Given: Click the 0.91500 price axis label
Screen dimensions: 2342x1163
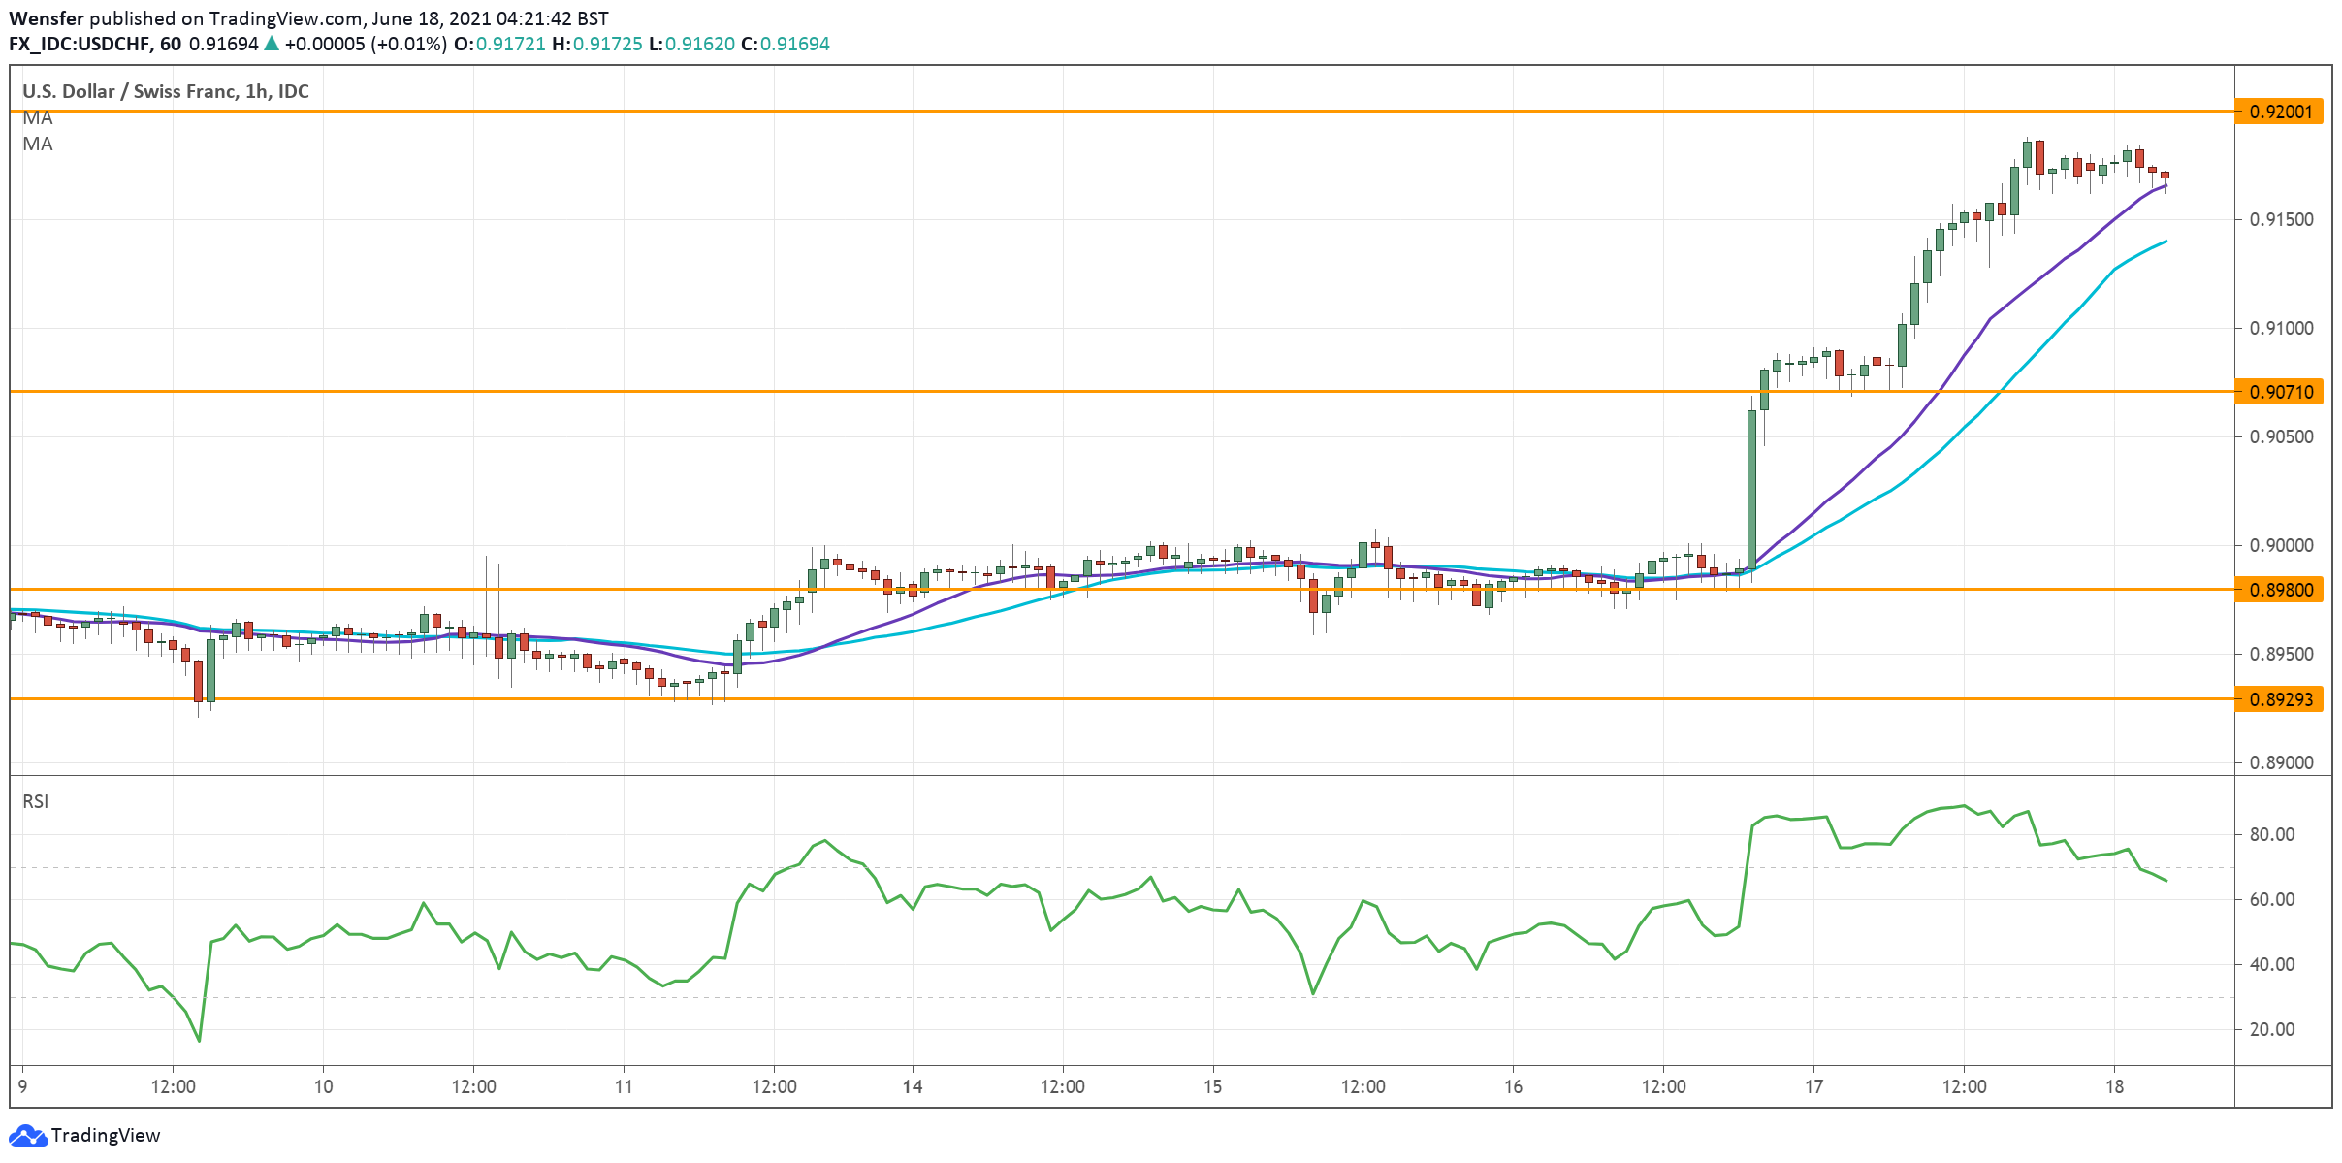Looking at the screenshot, I should coord(2281,220).
